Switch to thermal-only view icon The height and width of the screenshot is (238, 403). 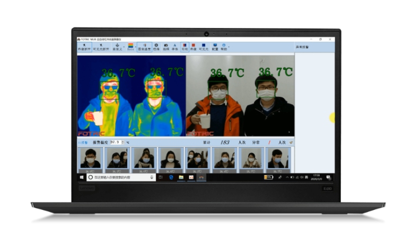click(193, 47)
